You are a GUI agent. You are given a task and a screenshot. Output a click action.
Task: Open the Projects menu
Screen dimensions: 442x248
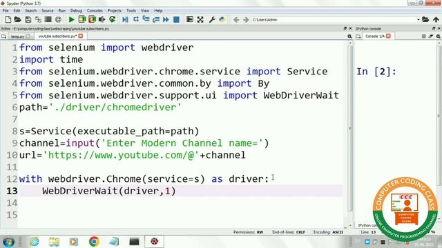tap(114, 11)
